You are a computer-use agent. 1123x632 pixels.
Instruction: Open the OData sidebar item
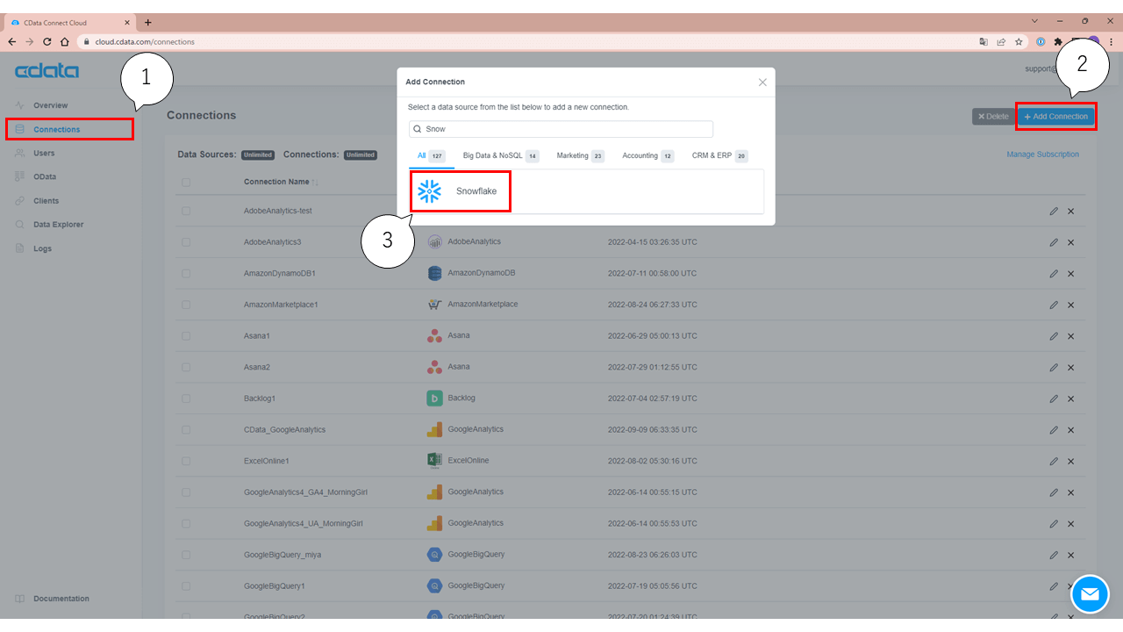[x=45, y=176]
